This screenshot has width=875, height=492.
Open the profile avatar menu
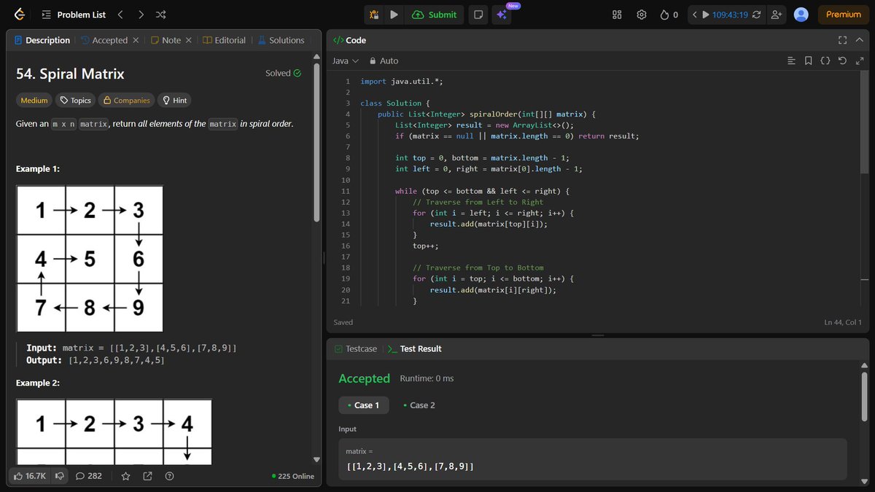tap(801, 15)
